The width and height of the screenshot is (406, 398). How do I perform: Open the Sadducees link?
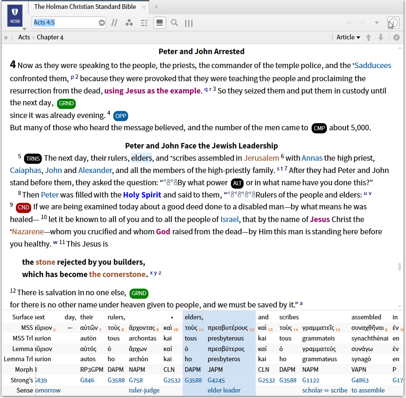coord(372,66)
